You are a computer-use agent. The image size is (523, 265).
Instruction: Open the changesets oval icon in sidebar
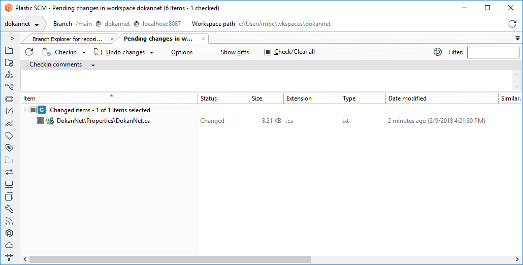click(9, 99)
